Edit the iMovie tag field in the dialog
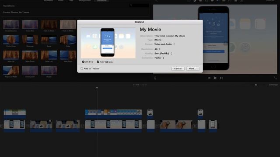This screenshot has height=157, width=280. coord(158,40)
